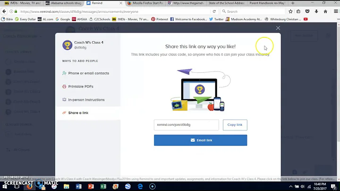The height and width of the screenshot is (191, 340).
Task: Close the Remind tab
Action: [x=121, y=3]
